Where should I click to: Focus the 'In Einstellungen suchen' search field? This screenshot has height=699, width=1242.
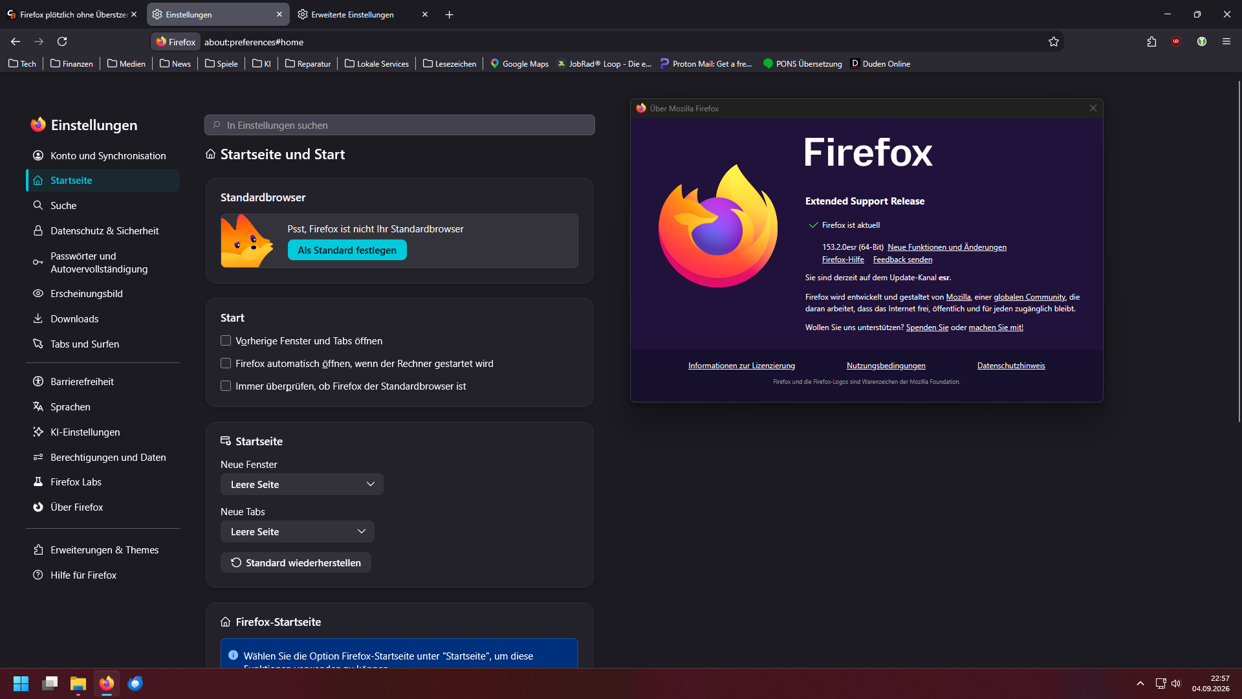[x=400, y=126]
